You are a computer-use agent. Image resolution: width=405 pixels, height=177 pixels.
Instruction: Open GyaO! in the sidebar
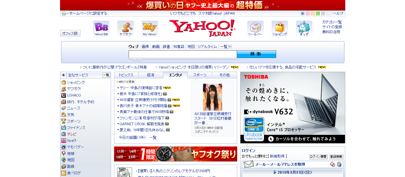tap(71, 141)
